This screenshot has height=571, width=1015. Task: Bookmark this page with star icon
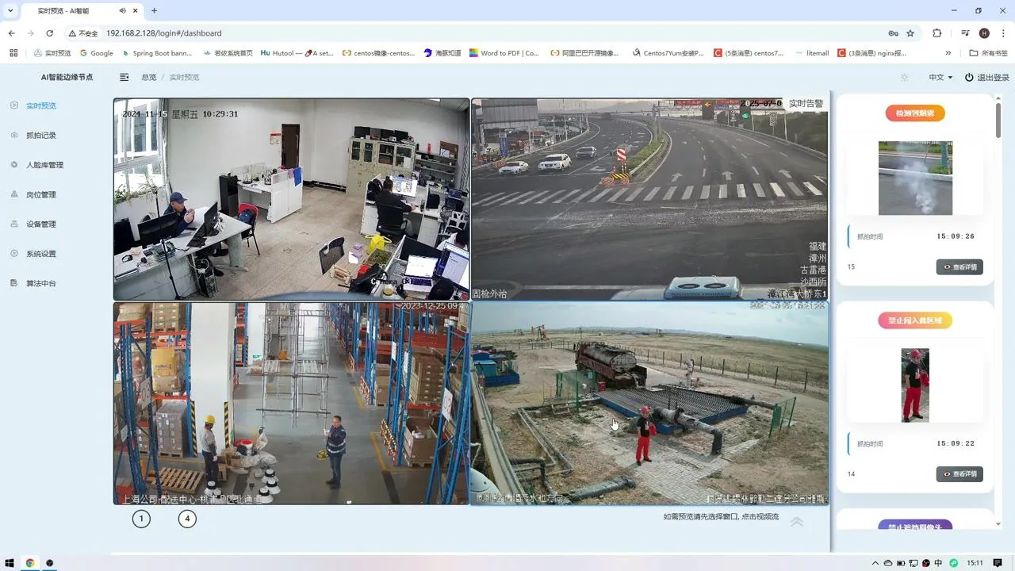(x=910, y=33)
